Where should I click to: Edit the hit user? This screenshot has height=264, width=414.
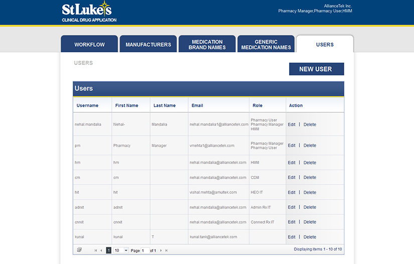click(292, 193)
